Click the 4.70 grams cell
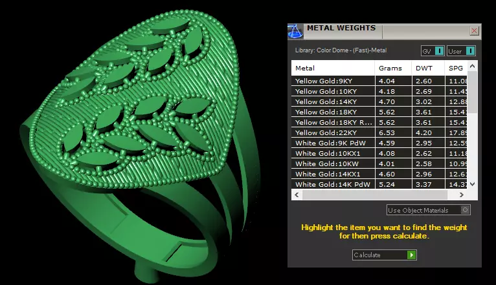The image size is (496, 285). click(394, 101)
